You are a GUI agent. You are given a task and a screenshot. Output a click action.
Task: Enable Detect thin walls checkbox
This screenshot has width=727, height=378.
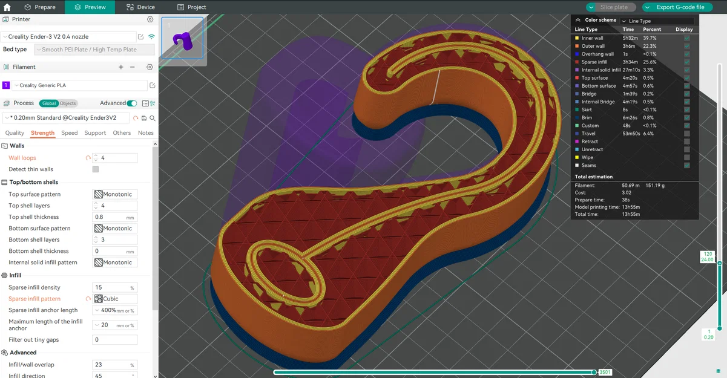[96, 169]
